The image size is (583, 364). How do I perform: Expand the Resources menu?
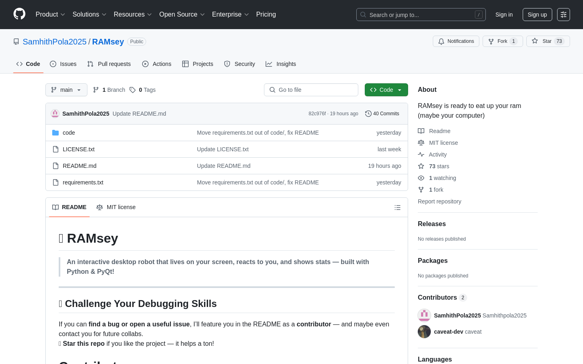click(133, 15)
